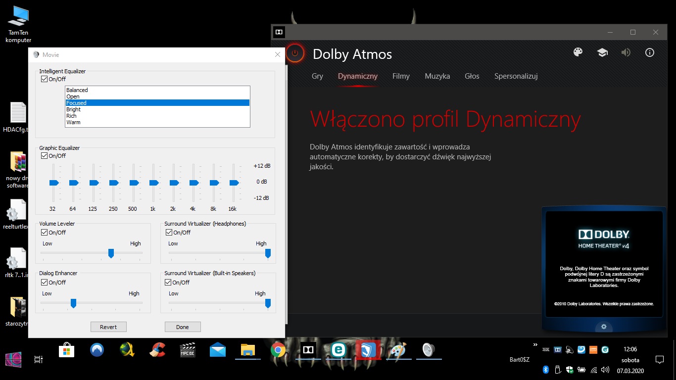Screen dimensions: 676x380
Task: Toggle the Surround Virtualizer (Built-in Speakers) checkbox
Action: point(169,283)
